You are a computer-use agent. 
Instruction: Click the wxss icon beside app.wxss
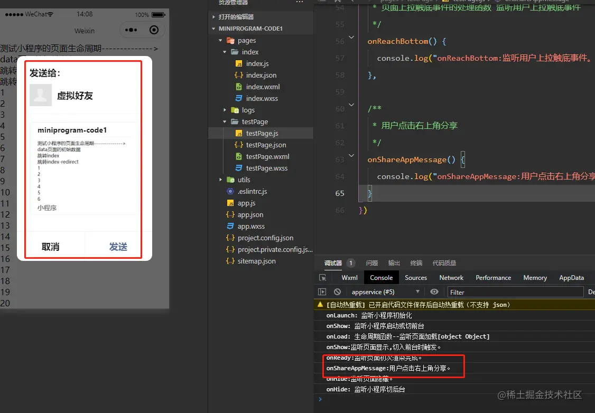tap(230, 226)
